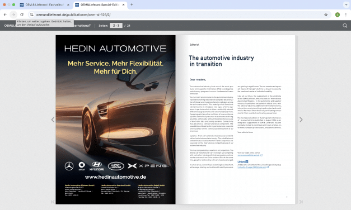Click the Hyundai logo
351x210 pixels.
click(97, 166)
